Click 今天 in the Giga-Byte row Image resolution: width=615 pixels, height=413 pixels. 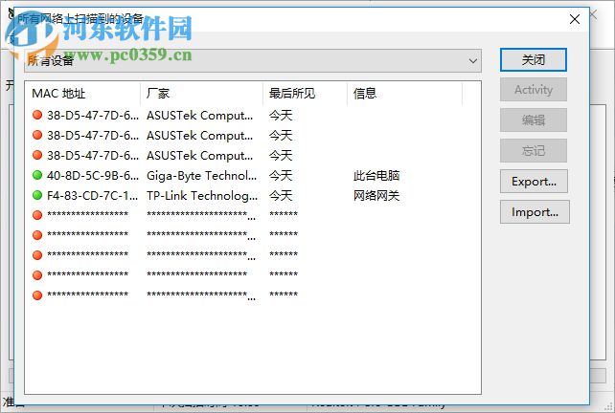coord(281,175)
